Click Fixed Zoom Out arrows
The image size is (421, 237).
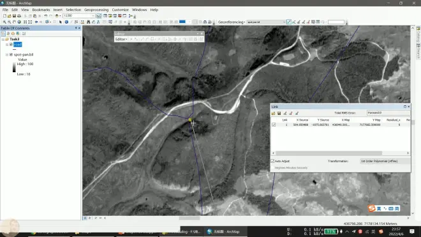(30, 22)
